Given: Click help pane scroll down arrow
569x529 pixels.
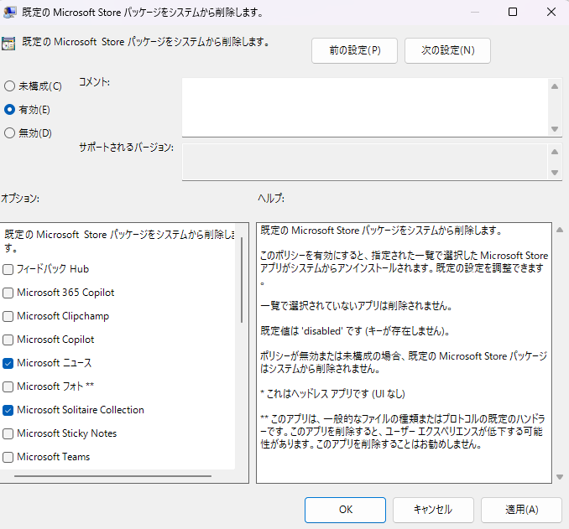Looking at the screenshot, I should 560,477.
